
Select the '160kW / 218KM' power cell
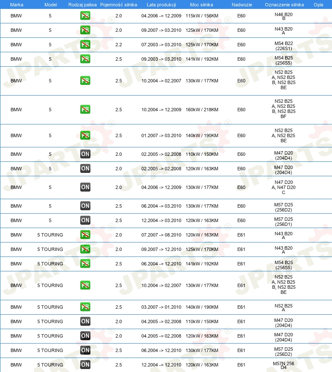click(x=202, y=110)
